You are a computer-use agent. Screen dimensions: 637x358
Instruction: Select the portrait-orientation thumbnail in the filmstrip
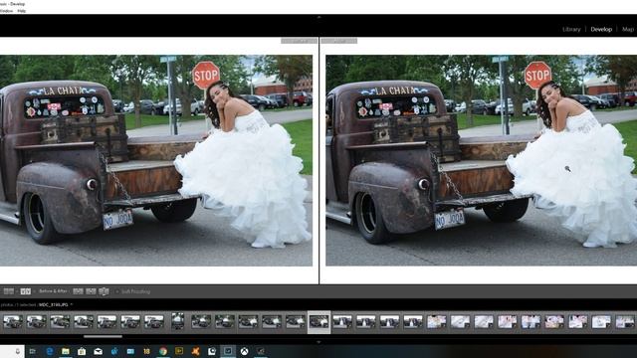click(177, 321)
